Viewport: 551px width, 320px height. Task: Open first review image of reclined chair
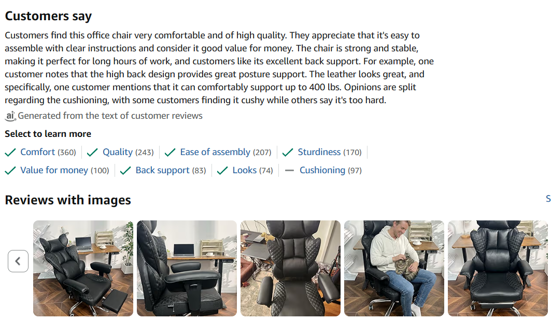click(83, 268)
